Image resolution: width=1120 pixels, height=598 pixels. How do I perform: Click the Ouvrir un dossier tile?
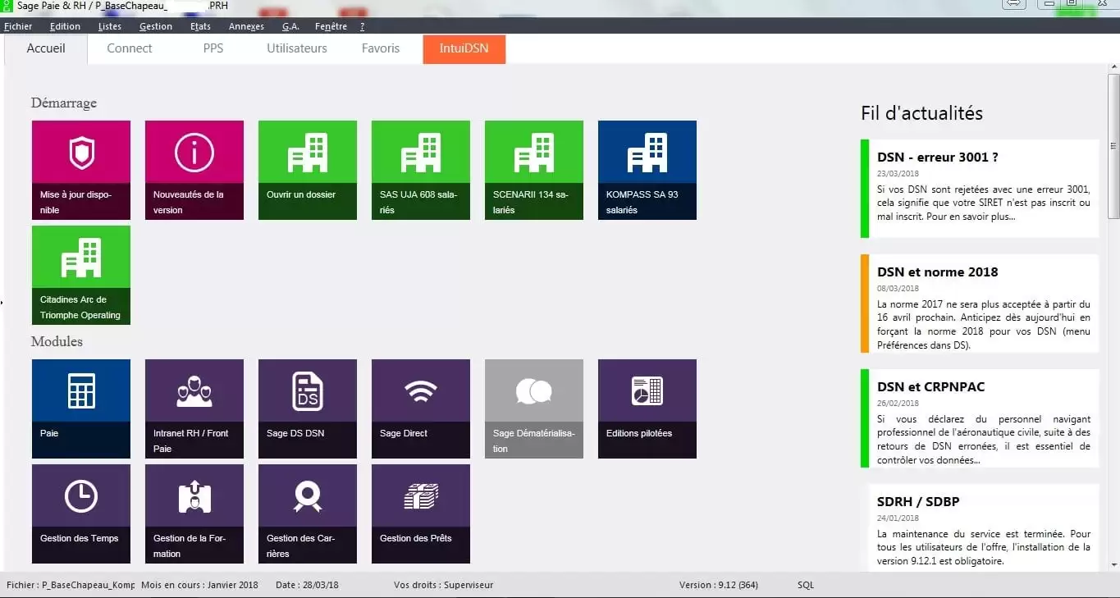[x=307, y=170]
